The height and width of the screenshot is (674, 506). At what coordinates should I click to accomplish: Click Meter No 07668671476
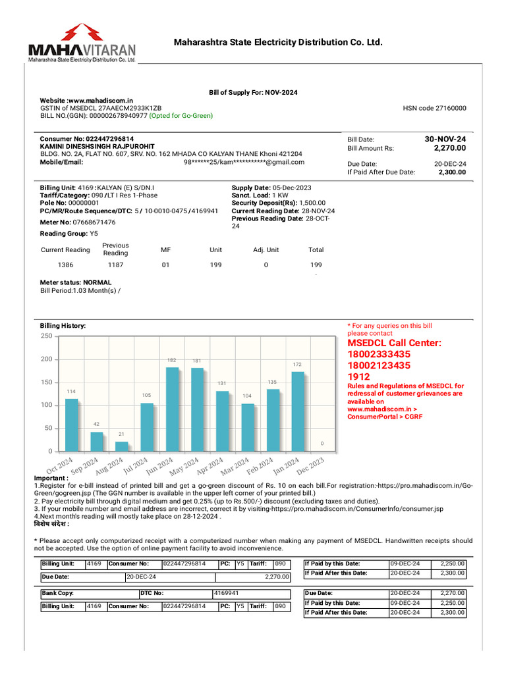78,222
